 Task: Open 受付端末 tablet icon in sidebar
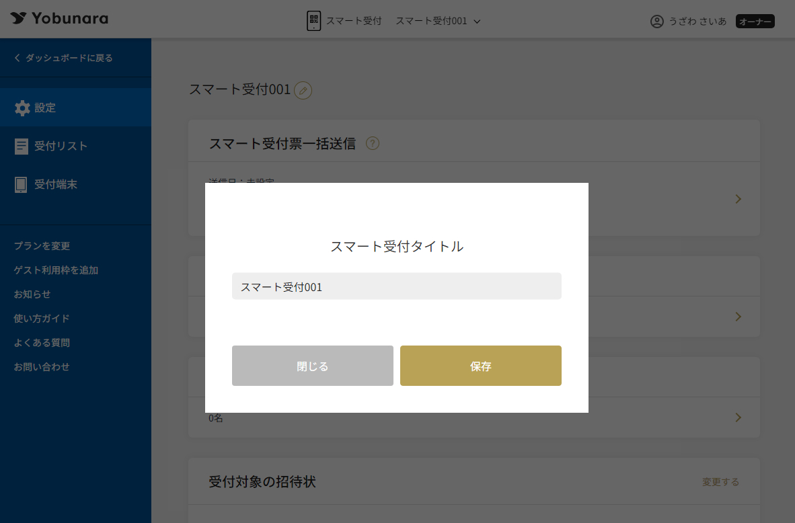21,184
